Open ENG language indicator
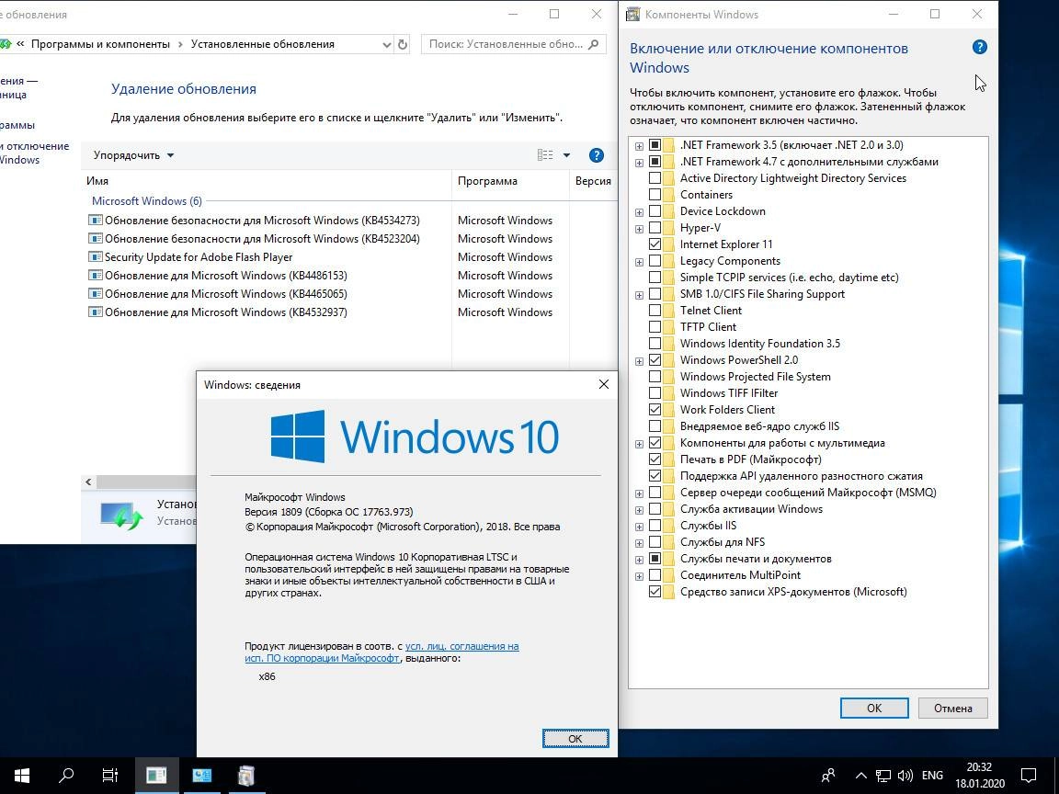 coord(932,775)
